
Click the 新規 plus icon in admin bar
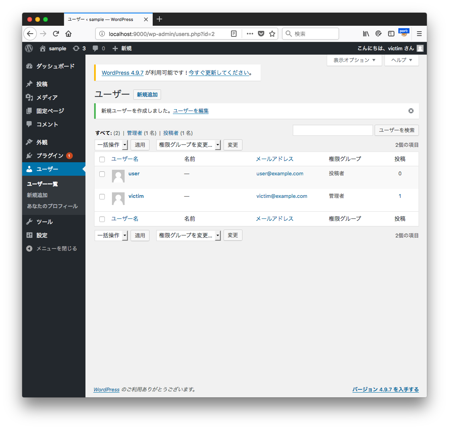click(x=115, y=48)
